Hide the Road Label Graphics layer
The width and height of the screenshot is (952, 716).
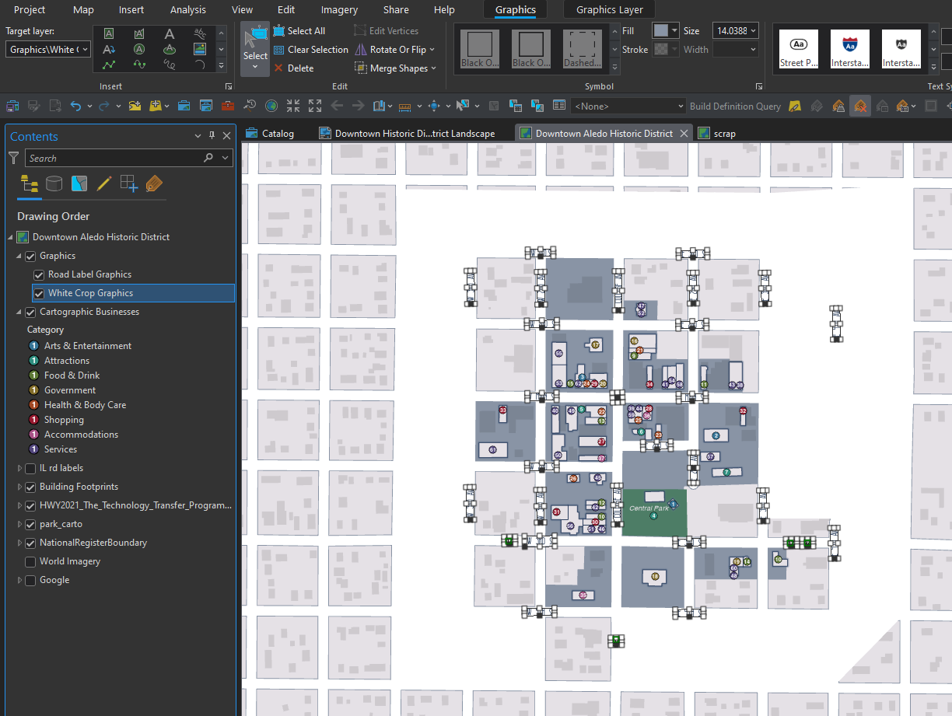pos(38,274)
